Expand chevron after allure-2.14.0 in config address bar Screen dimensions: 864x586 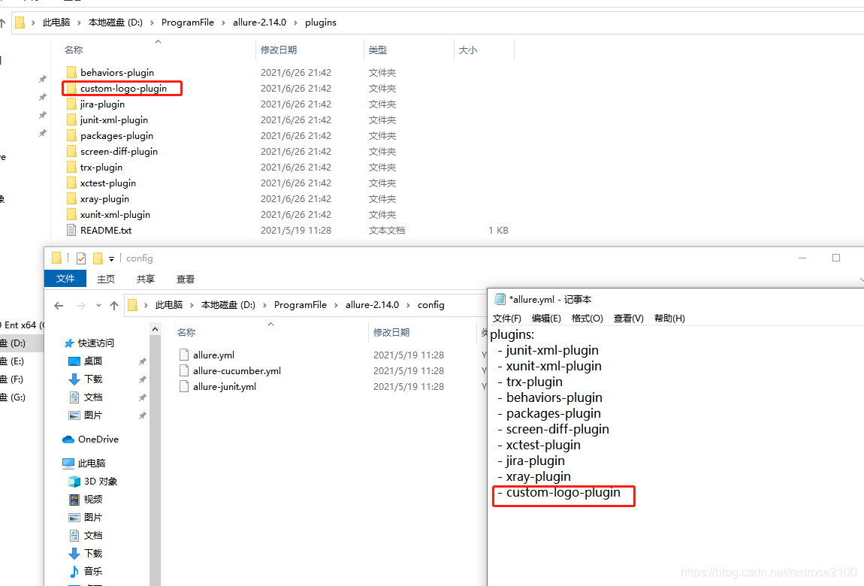[408, 305]
